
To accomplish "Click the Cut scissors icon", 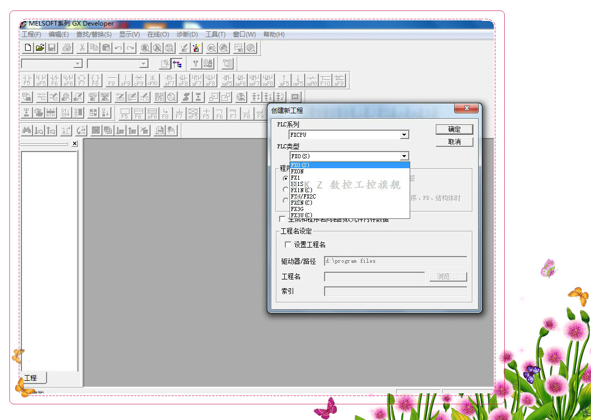I will (82, 48).
